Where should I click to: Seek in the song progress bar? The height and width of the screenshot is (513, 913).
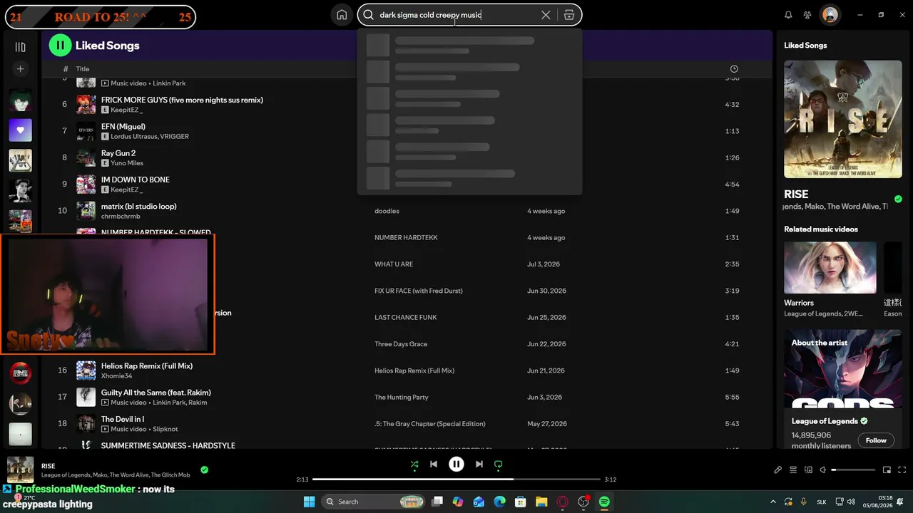click(456, 480)
